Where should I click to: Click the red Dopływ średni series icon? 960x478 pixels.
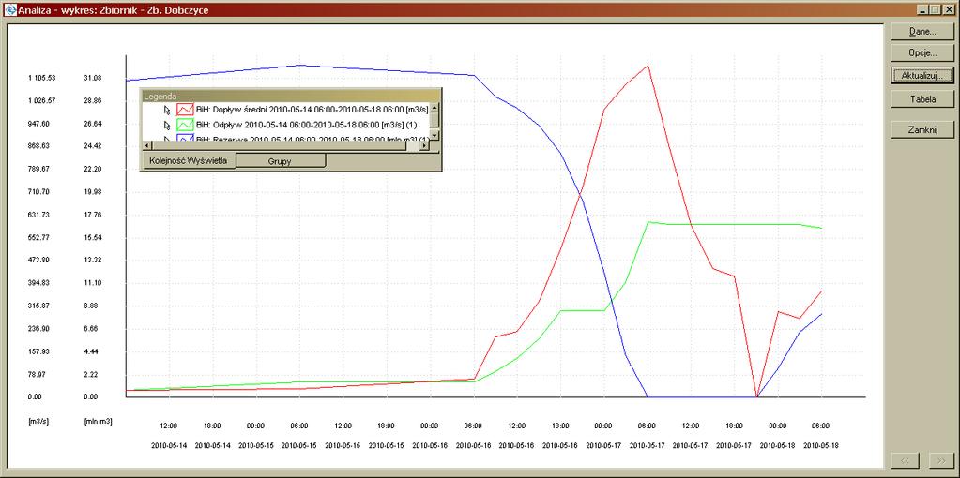click(185, 110)
